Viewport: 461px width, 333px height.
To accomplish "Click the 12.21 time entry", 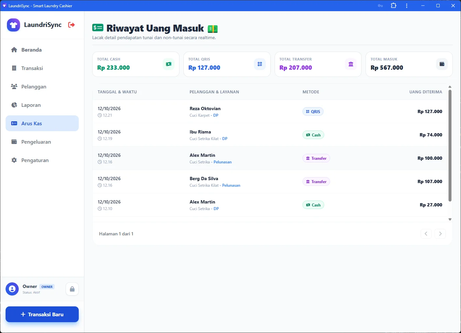I will click(x=105, y=115).
